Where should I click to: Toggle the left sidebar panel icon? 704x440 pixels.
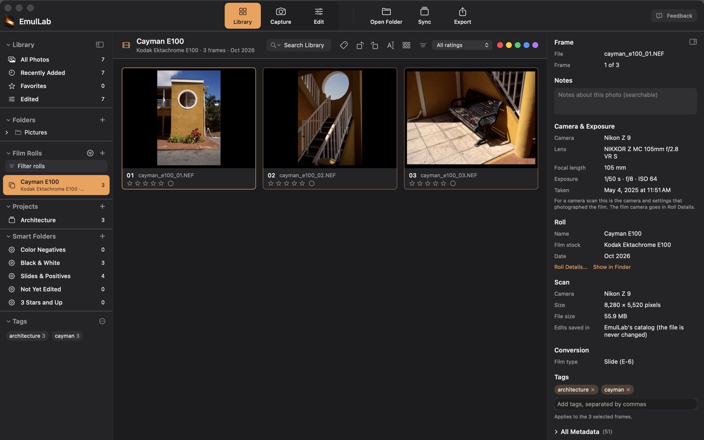tap(100, 44)
